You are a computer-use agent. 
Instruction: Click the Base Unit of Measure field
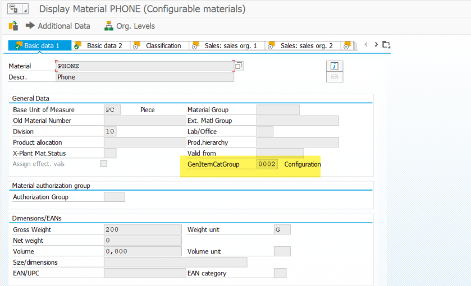click(112, 110)
